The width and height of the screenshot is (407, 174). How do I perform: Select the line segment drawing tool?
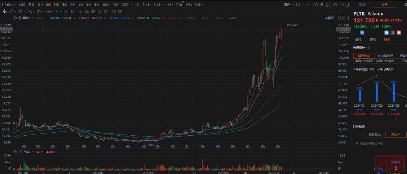tap(11, 11)
